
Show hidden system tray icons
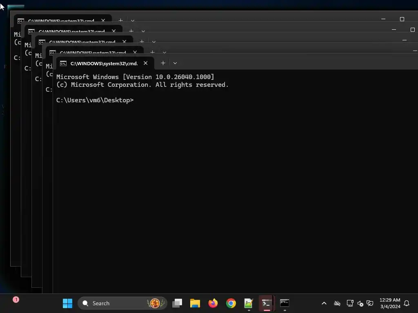tap(324, 303)
